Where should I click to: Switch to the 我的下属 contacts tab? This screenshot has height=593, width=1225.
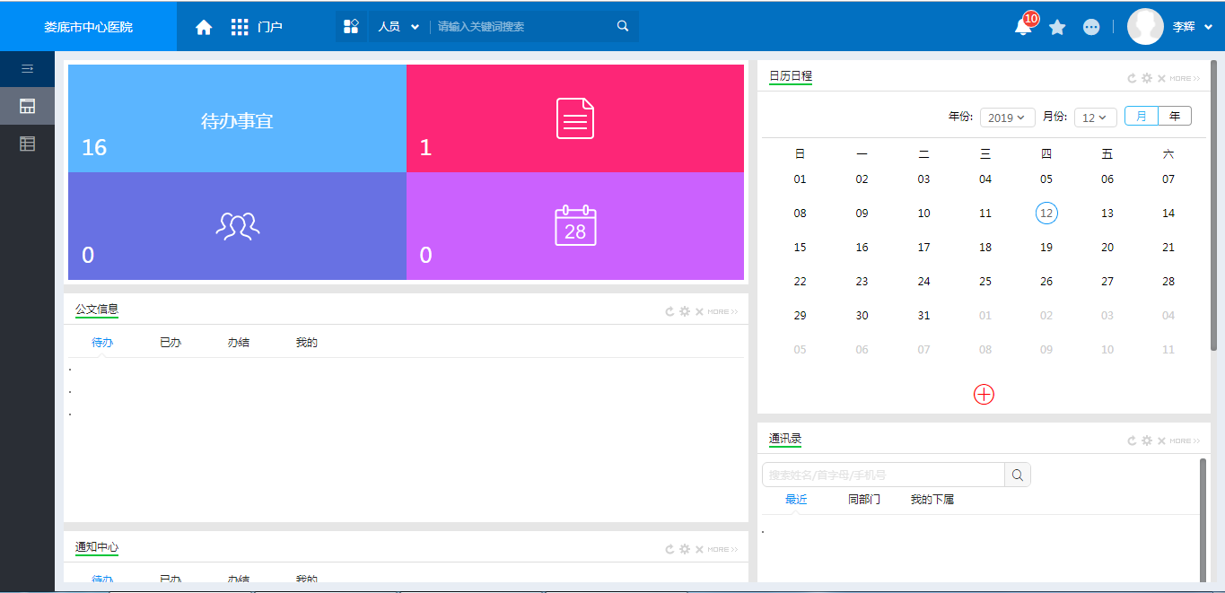tap(932, 500)
